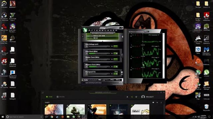The width and height of the screenshot is (213, 119).
Task: Adjust the Memory Clock slider
Action: pyautogui.click(x=100, y=67)
